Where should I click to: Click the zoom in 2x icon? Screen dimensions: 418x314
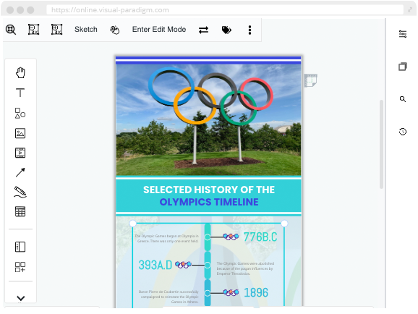click(57, 30)
